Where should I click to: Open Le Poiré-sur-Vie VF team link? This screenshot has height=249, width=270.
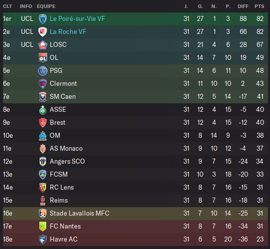coord(77,18)
